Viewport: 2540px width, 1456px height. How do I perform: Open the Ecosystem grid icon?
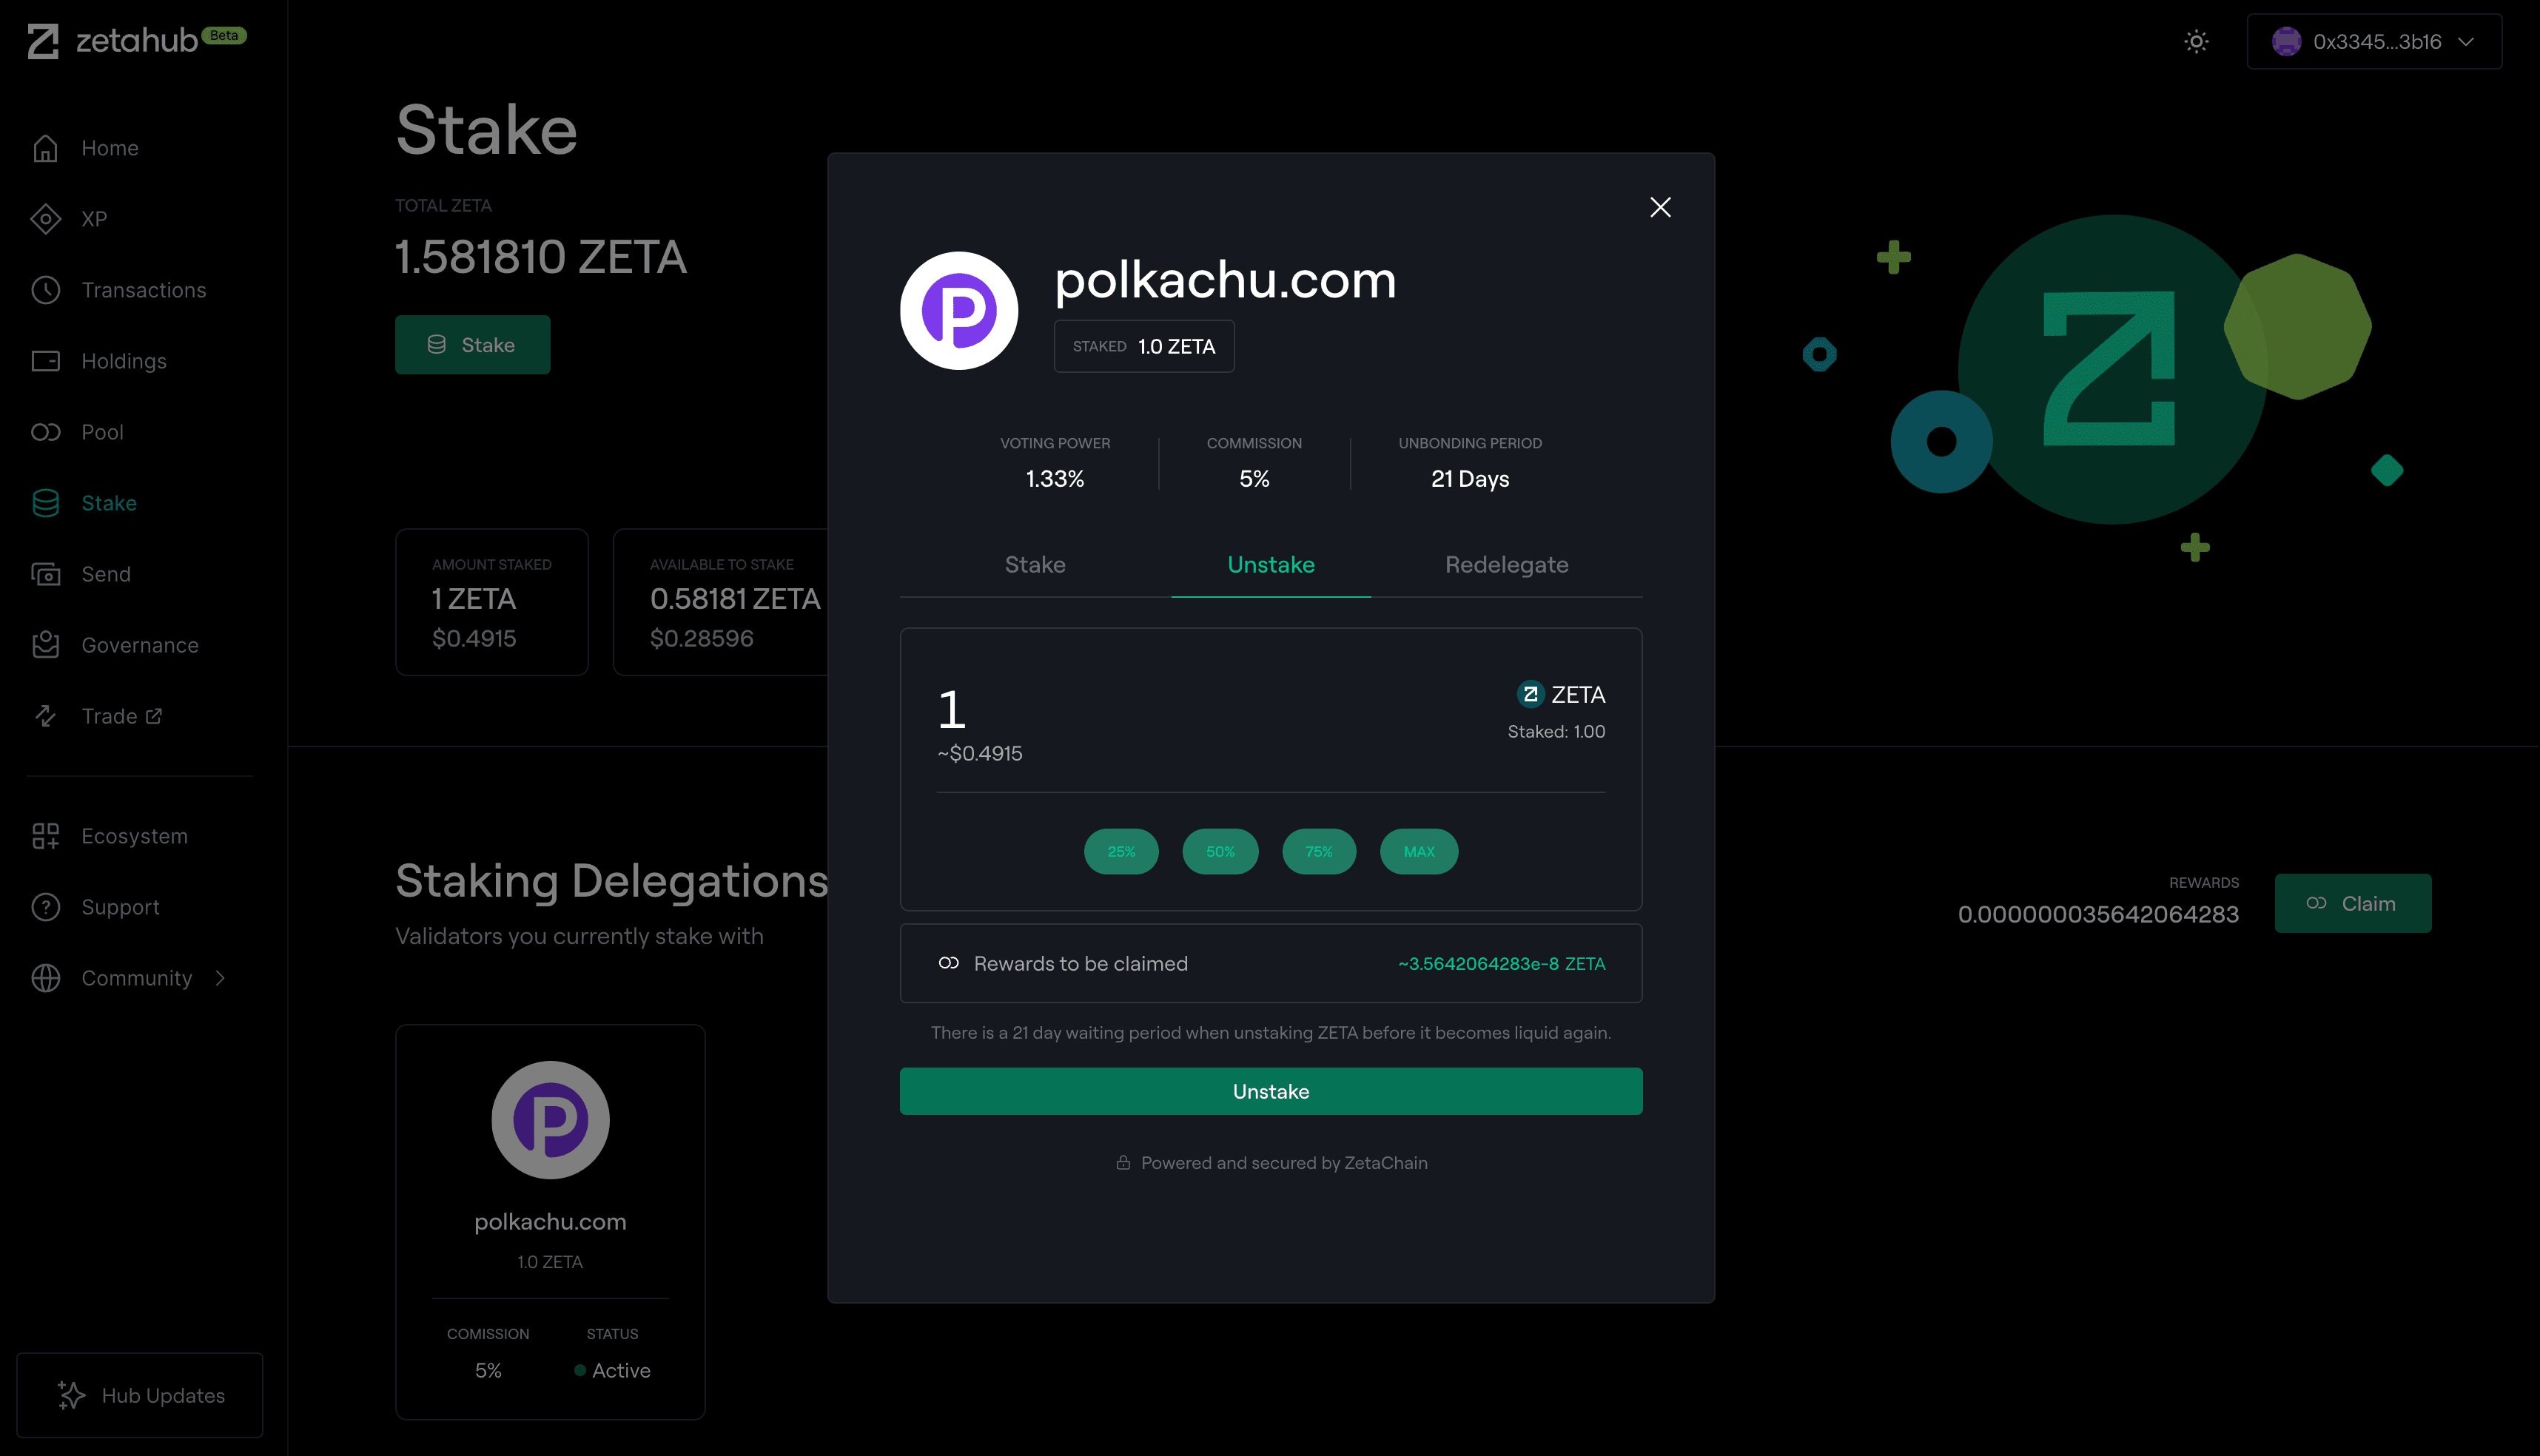click(47, 836)
